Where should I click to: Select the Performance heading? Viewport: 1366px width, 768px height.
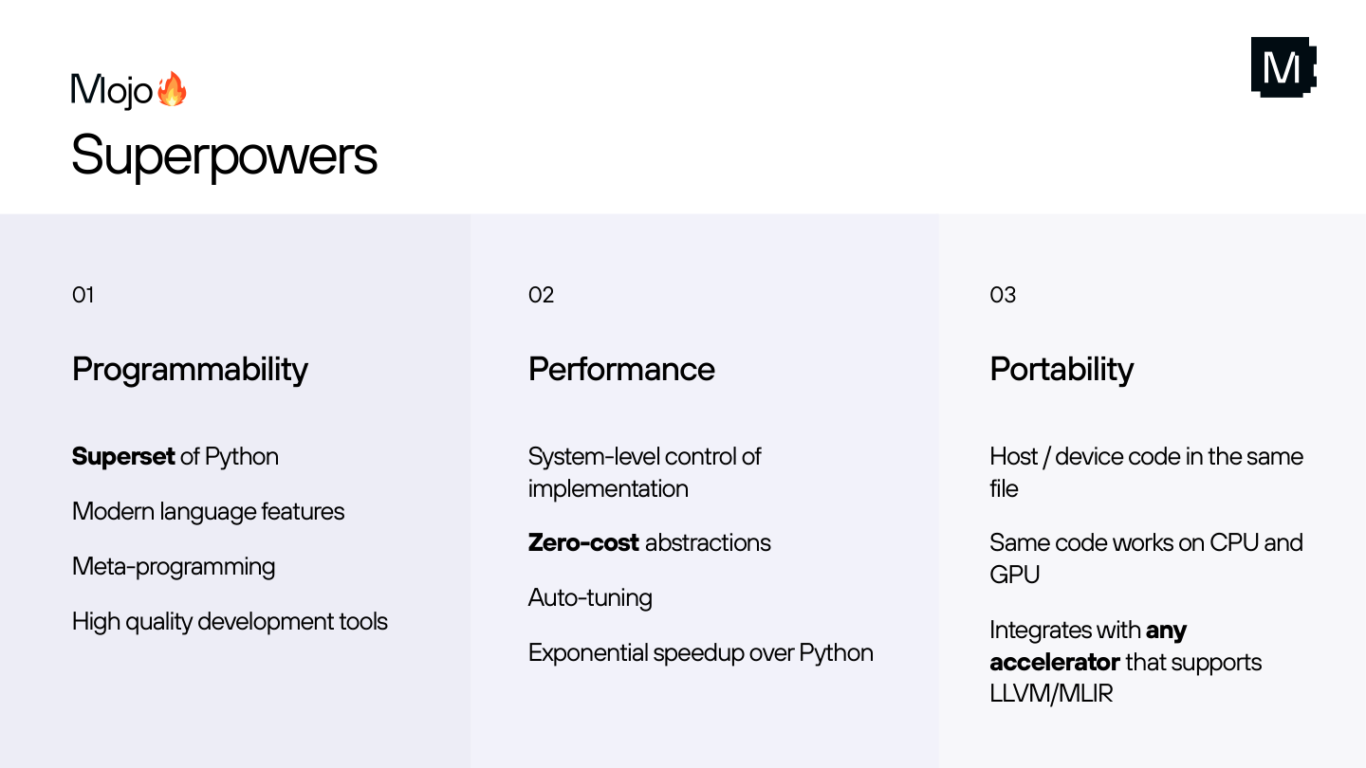click(621, 369)
